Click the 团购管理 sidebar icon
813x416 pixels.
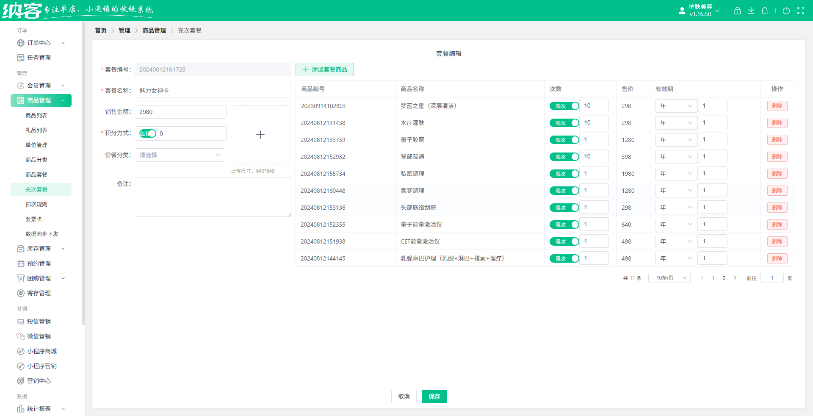(x=21, y=278)
